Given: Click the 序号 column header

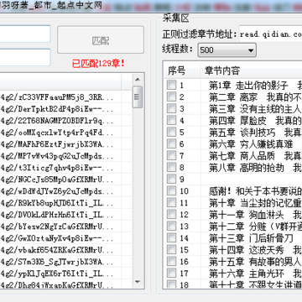Looking at the screenshot, I should click(x=181, y=70).
